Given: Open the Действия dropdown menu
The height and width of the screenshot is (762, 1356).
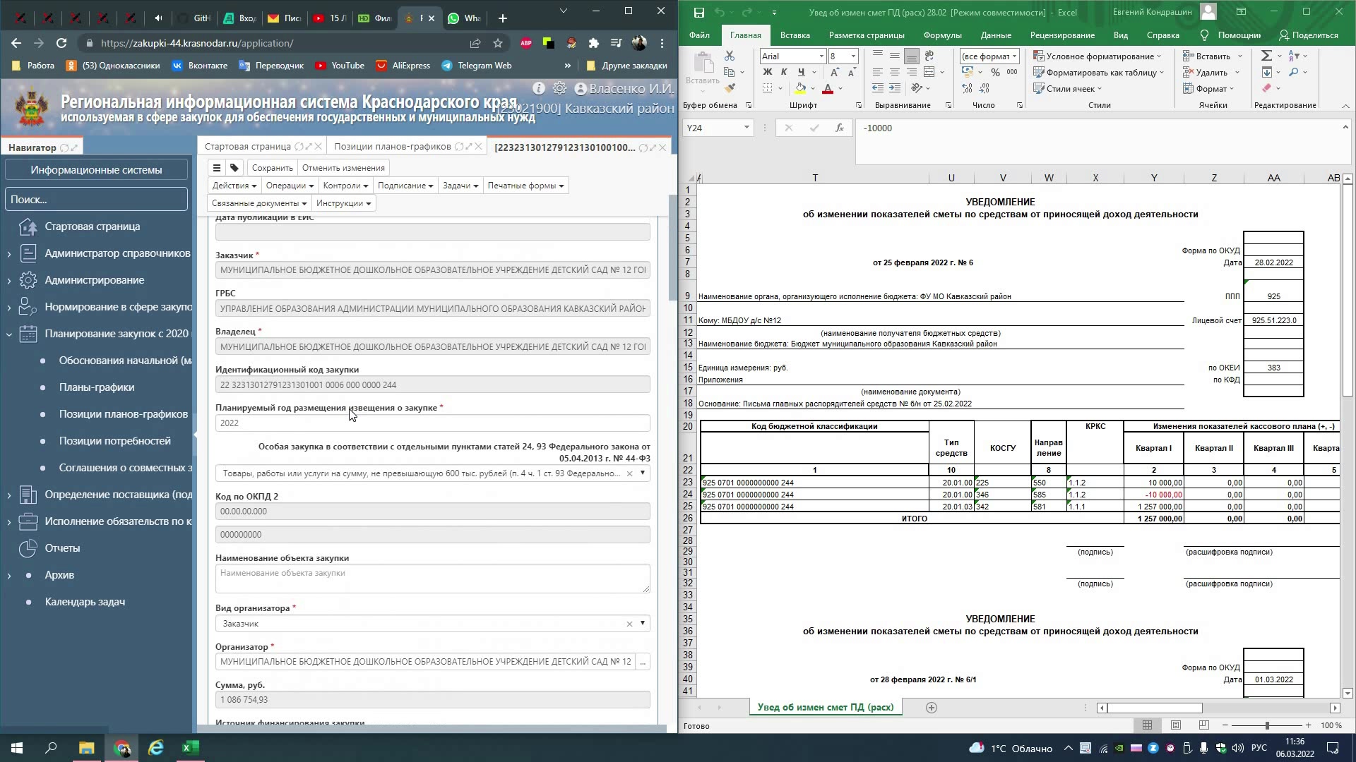Looking at the screenshot, I should tap(234, 186).
